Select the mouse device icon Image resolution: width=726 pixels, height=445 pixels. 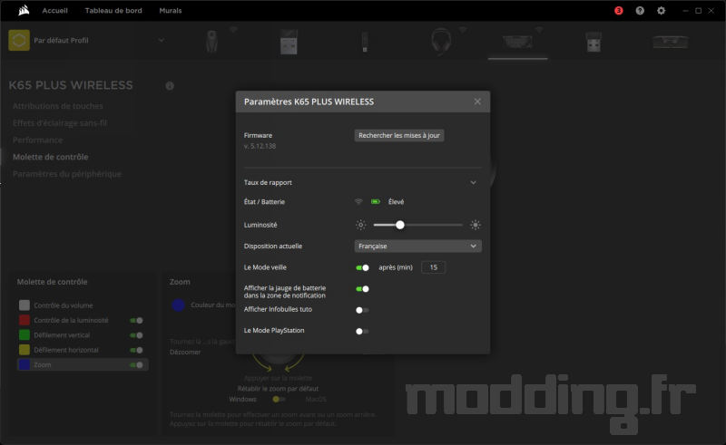212,42
